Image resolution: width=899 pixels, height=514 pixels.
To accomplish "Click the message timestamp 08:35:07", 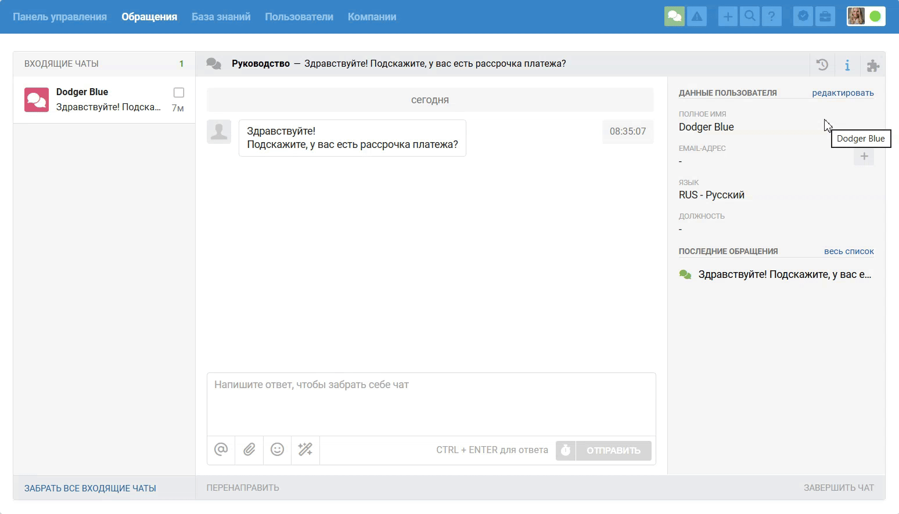I will tap(628, 132).
